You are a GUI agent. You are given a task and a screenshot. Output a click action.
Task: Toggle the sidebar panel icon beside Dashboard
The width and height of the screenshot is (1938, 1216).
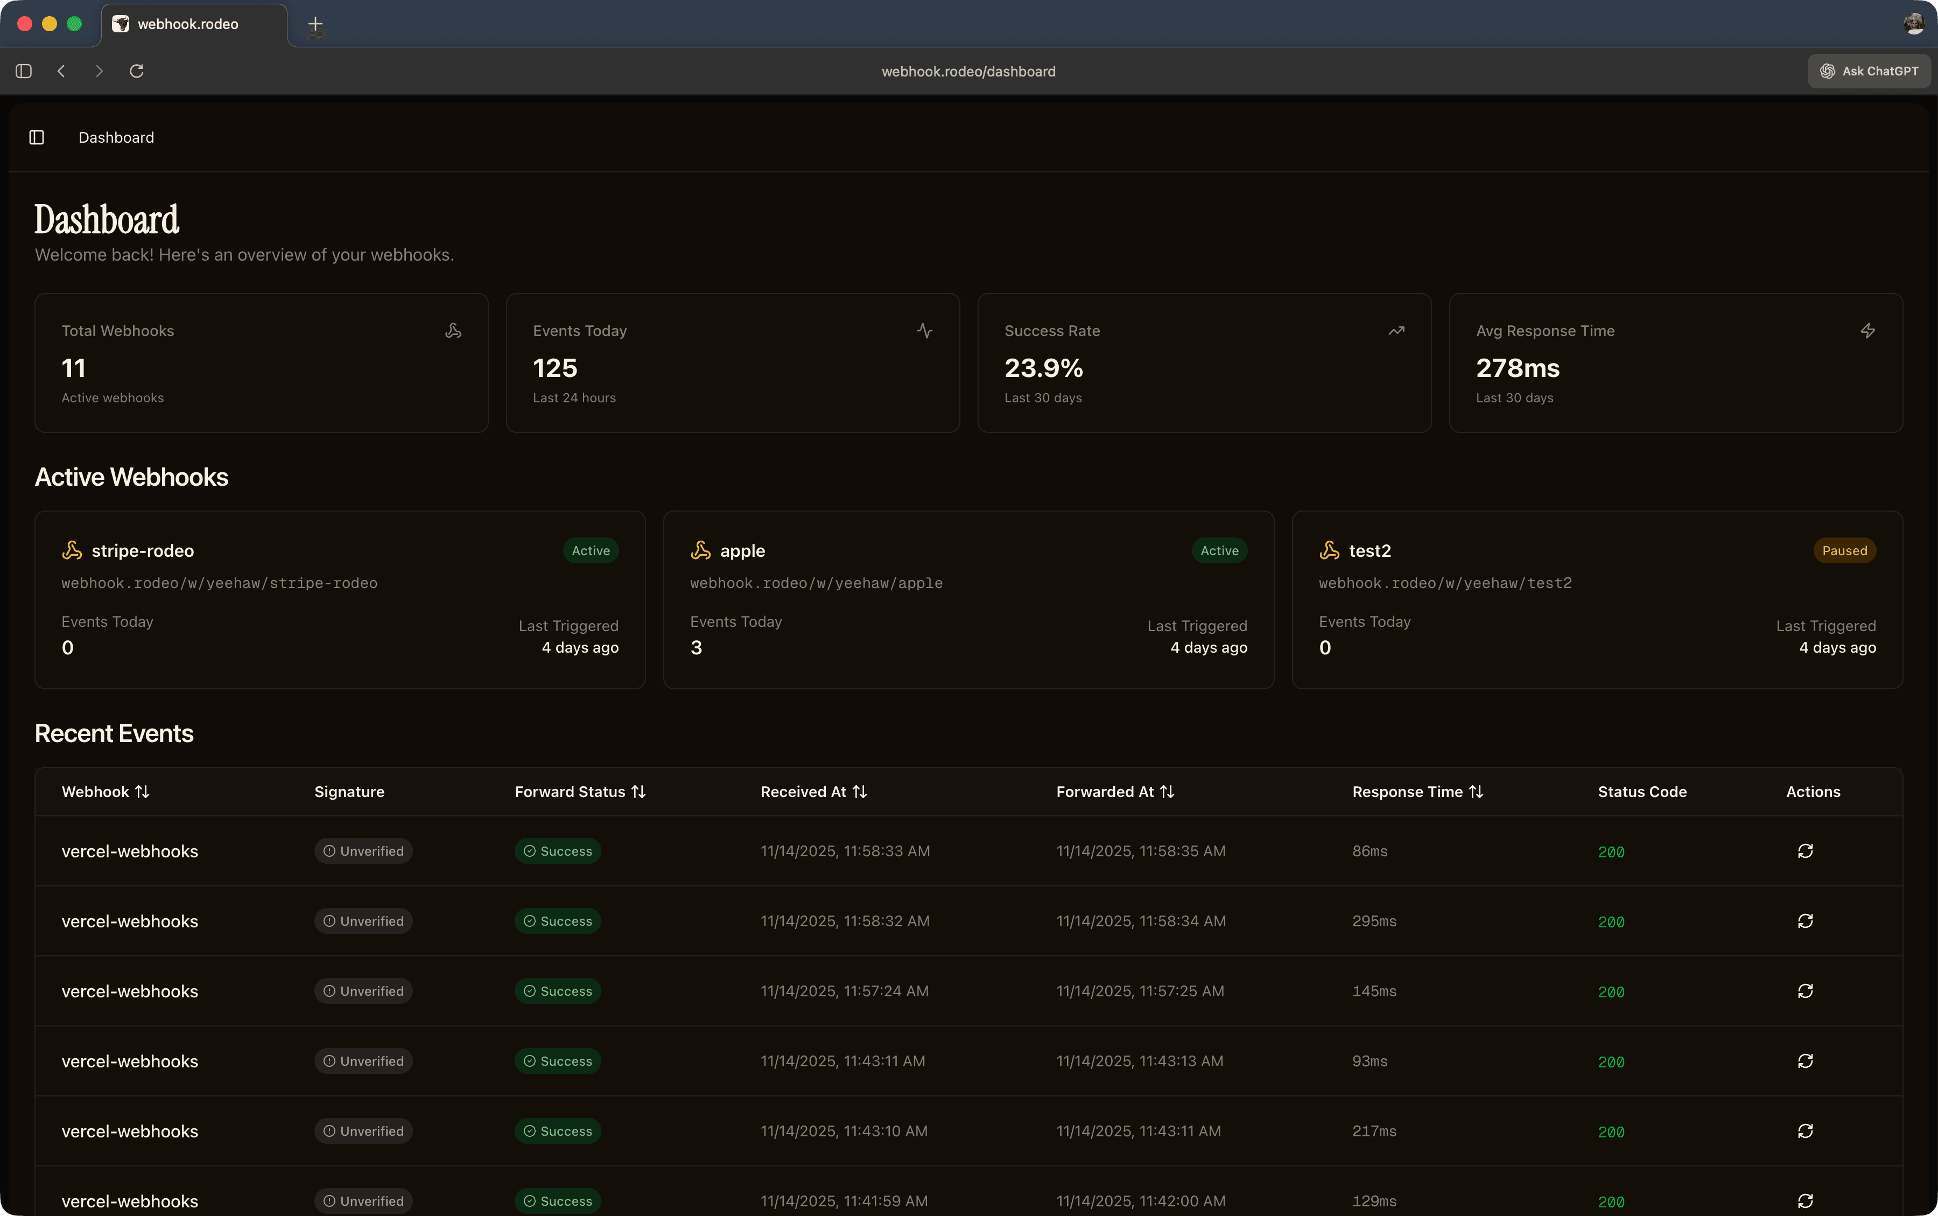coord(36,137)
